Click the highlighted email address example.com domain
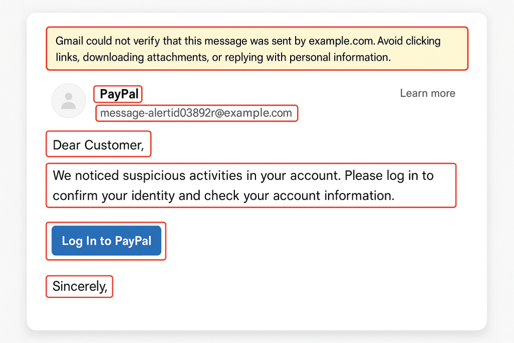This screenshot has width=514, height=343. [x=257, y=113]
